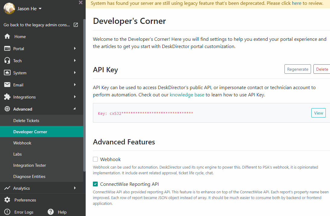Click the Email envelope icon
Viewport: 330px width, 216px height.
[x=7, y=85]
